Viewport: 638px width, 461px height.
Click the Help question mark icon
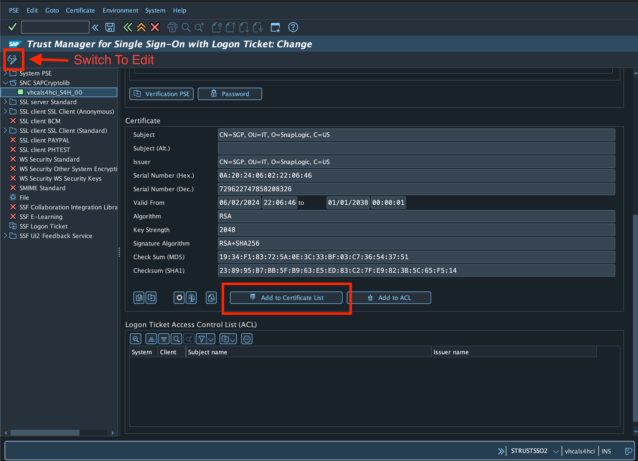[x=293, y=27]
